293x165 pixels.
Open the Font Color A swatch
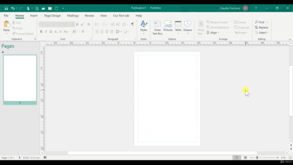83,32
